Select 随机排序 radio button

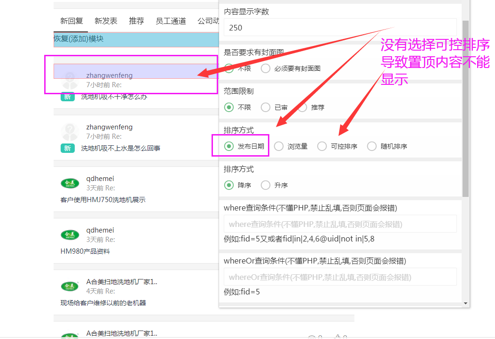coord(372,146)
